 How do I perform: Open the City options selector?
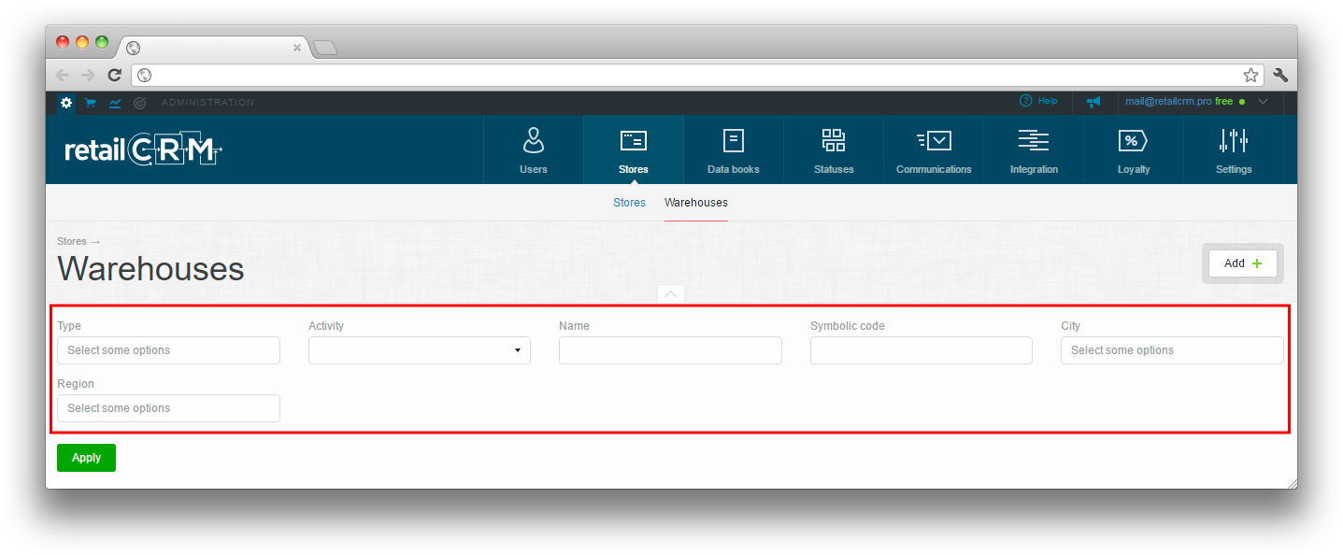(x=1172, y=350)
